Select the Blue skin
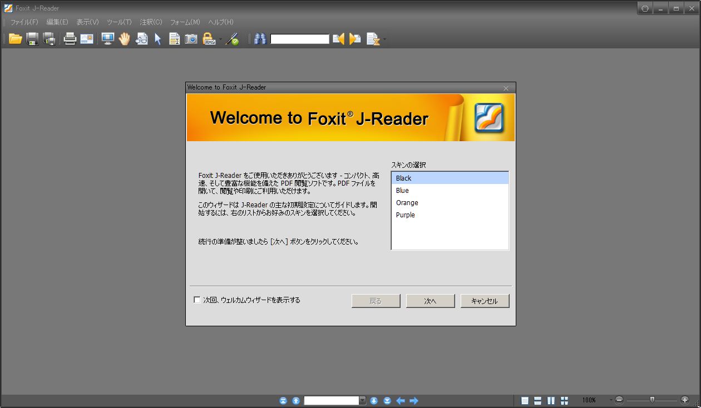701x408 pixels. pos(450,190)
